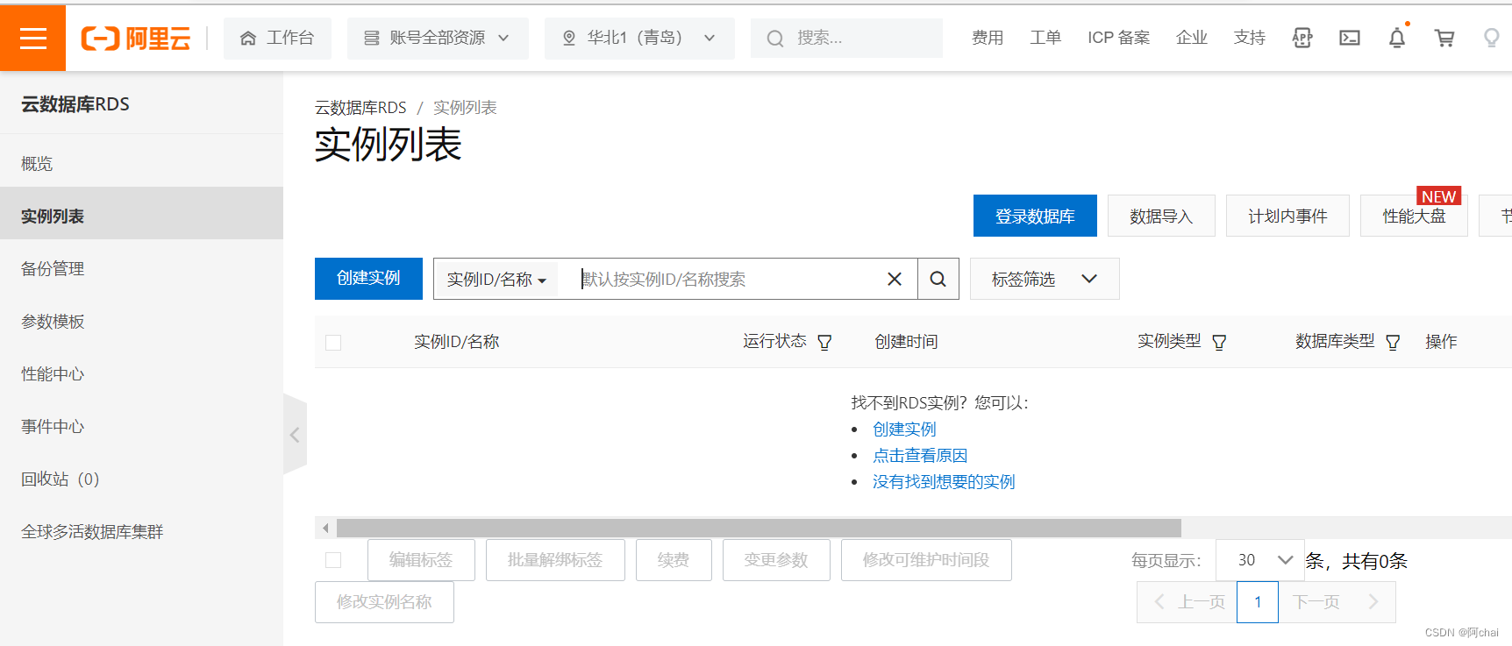
Task: Open the shopping cart icon
Action: tap(1444, 38)
